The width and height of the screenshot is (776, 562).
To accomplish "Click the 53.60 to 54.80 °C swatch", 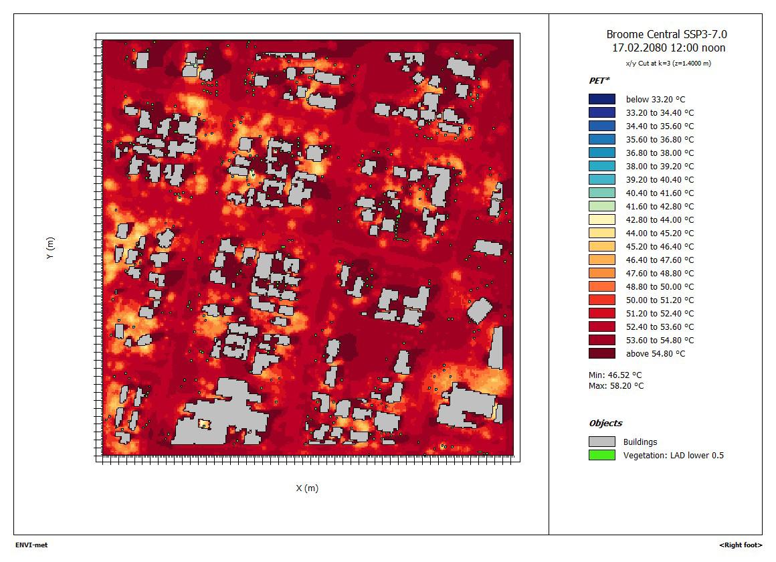I will click(x=602, y=340).
